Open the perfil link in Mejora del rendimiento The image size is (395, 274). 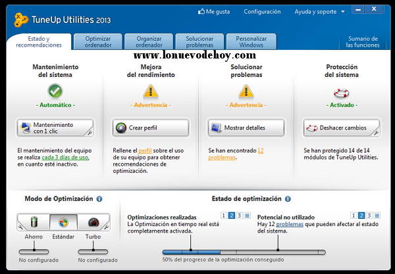[x=145, y=150]
